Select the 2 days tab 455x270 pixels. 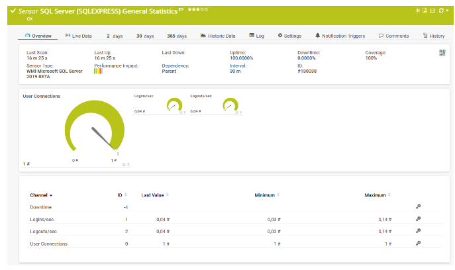pyautogui.click(x=115, y=36)
